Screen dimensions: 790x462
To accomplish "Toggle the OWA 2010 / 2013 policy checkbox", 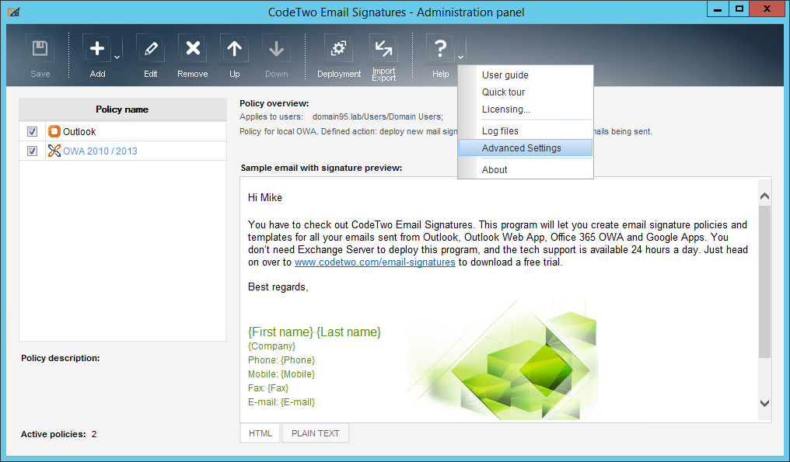I will [32, 151].
